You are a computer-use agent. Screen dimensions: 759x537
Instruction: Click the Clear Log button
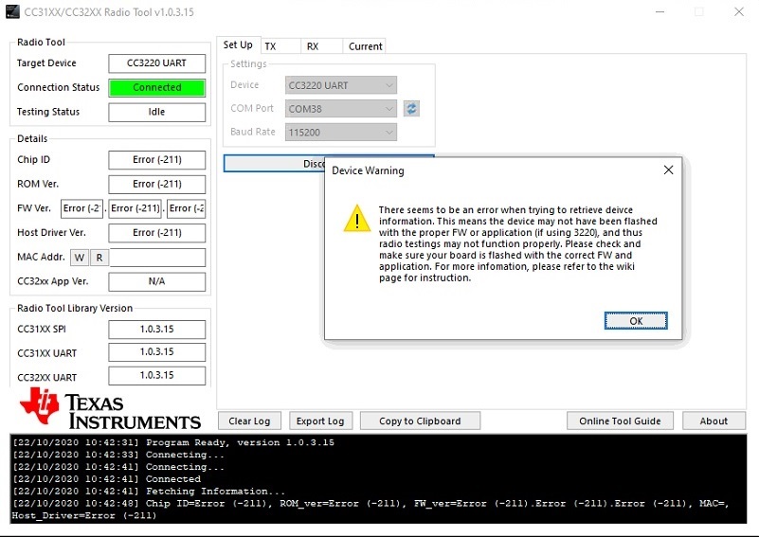249,421
